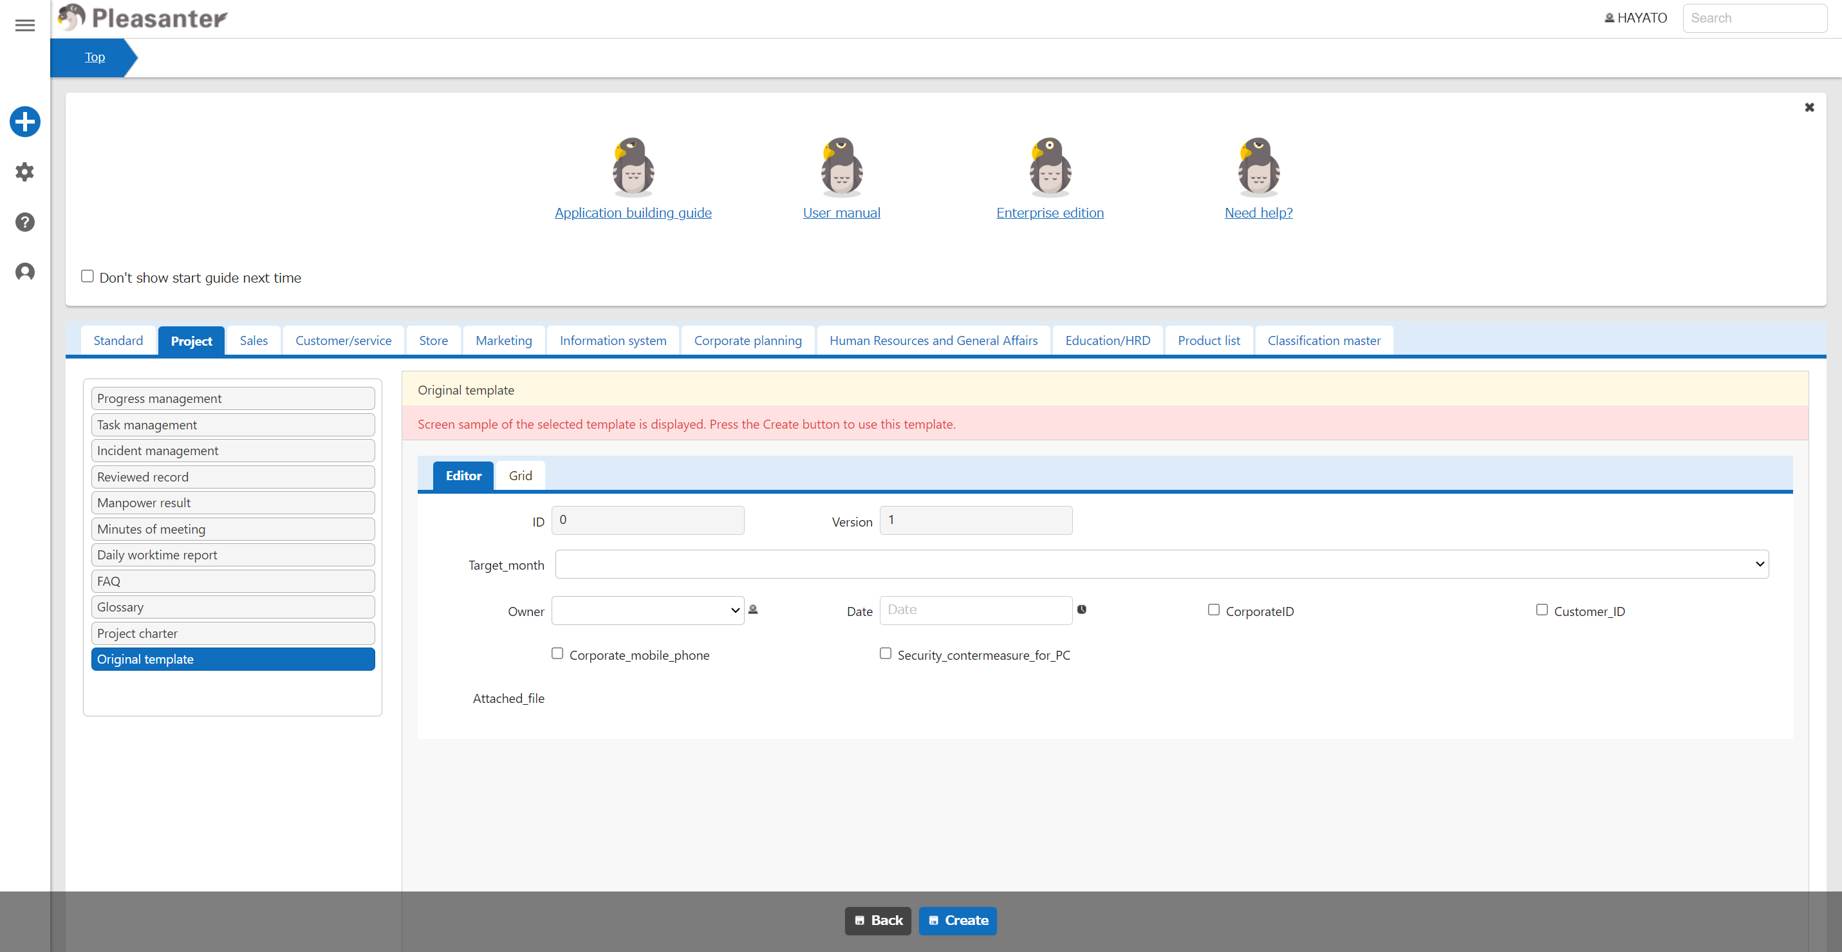Open the Education/HRD tab
Screen dimensions: 1842x952
(1108, 341)
